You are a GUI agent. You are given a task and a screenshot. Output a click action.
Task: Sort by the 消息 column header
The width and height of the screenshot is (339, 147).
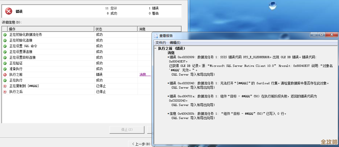[x=159, y=29]
